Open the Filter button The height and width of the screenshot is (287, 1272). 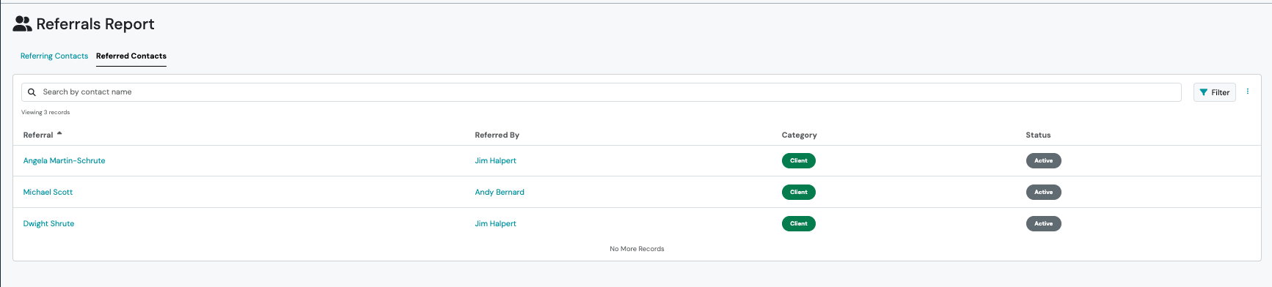point(1215,92)
